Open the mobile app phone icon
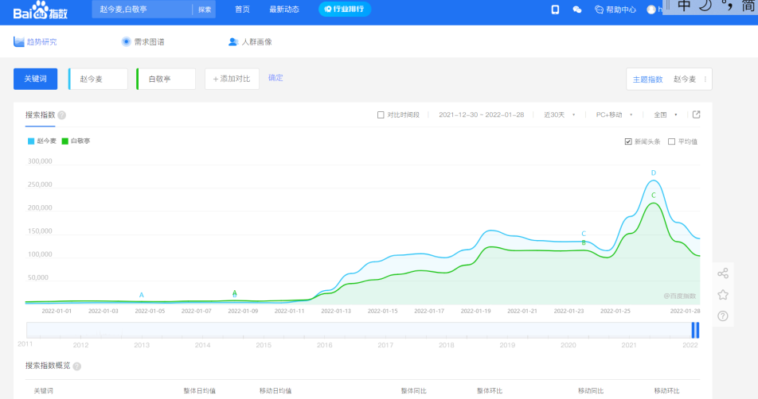 coord(555,10)
